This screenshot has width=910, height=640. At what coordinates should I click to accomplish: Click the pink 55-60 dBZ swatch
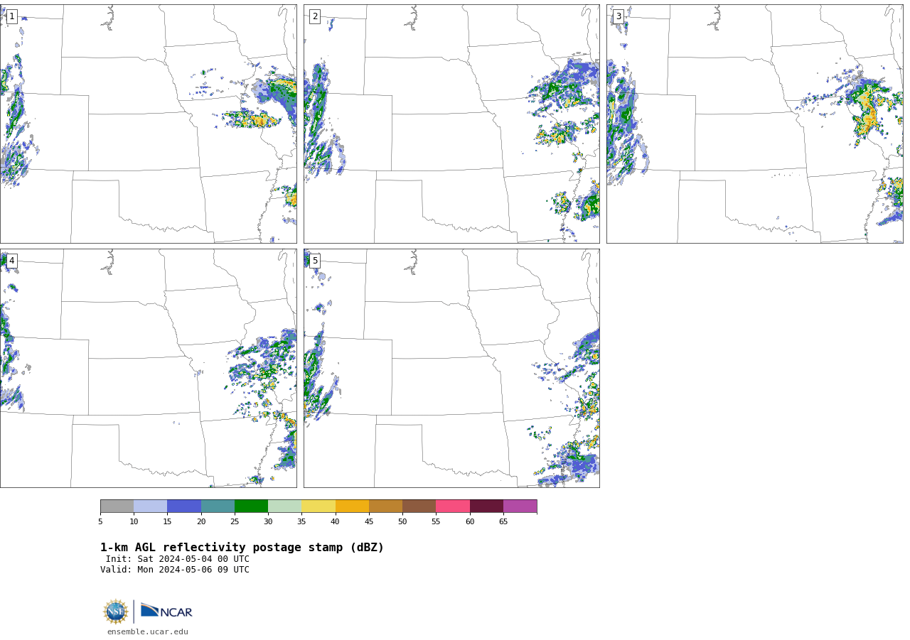click(453, 506)
